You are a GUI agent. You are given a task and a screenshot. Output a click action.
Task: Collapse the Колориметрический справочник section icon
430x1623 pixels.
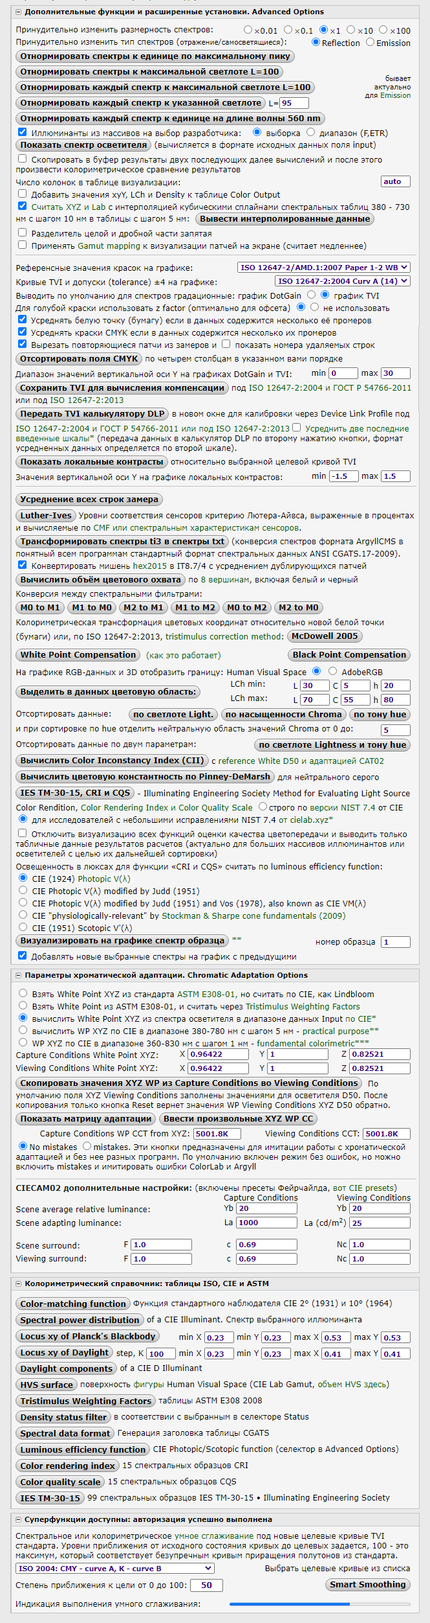click(18, 1283)
